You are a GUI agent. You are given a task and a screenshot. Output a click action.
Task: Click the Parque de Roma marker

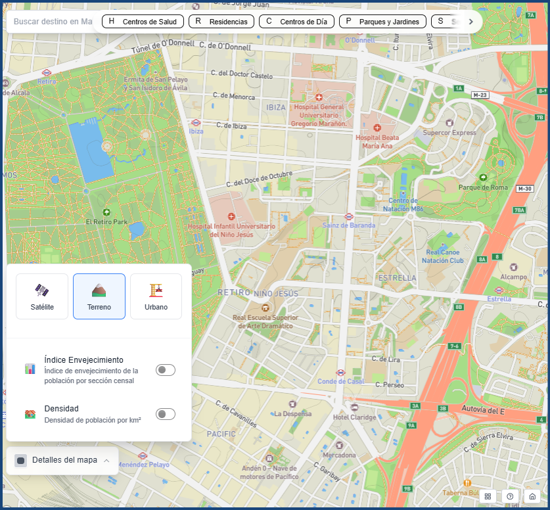483,177
